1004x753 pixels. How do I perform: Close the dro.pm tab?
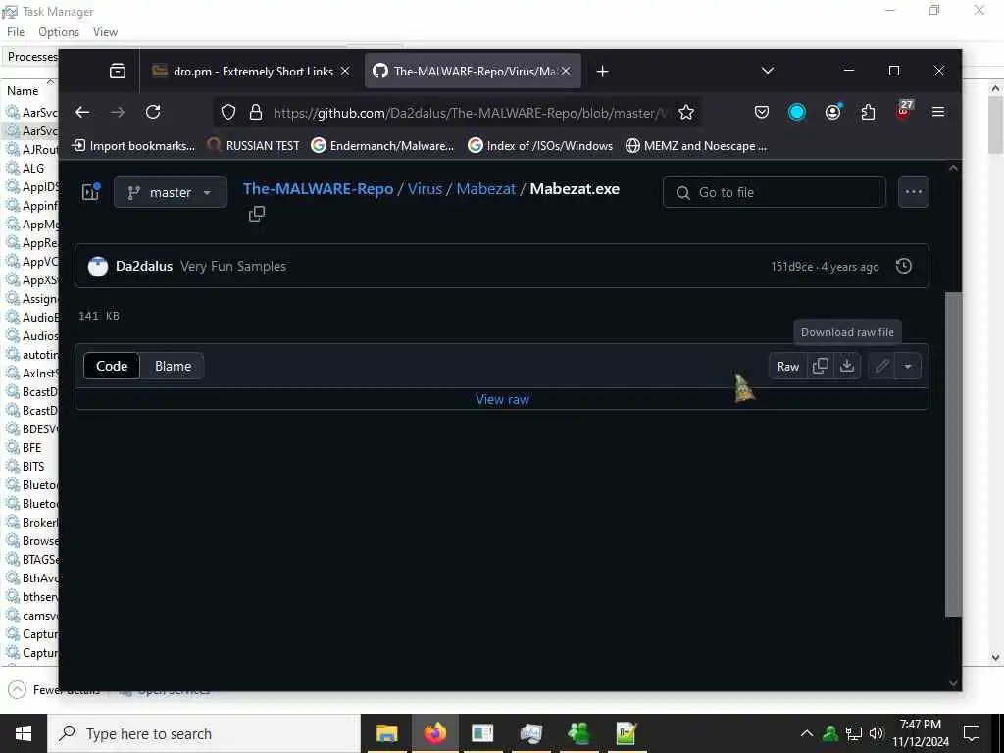point(345,71)
